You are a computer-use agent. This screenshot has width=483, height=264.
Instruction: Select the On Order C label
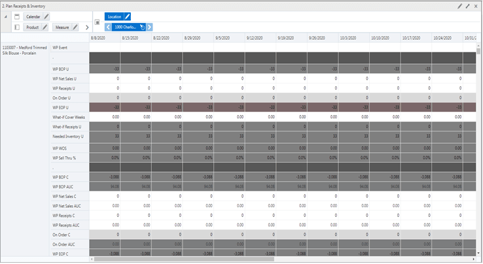(62, 235)
